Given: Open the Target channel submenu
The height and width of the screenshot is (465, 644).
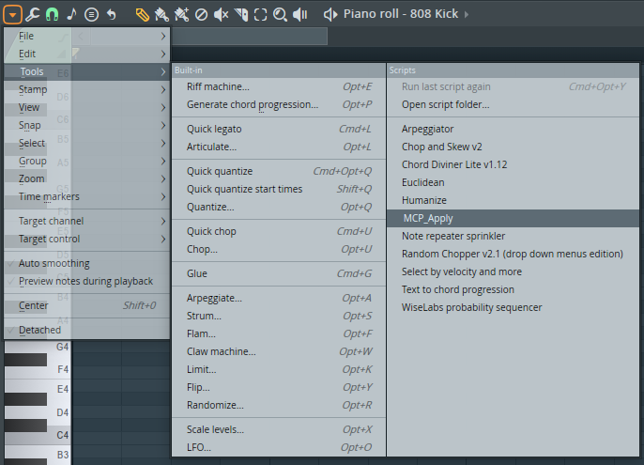Looking at the screenshot, I should pyautogui.click(x=86, y=221).
